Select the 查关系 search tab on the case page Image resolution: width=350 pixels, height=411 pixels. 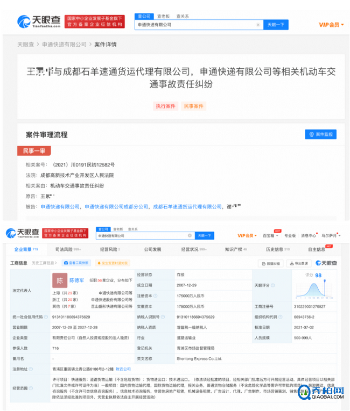tap(183, 16)
